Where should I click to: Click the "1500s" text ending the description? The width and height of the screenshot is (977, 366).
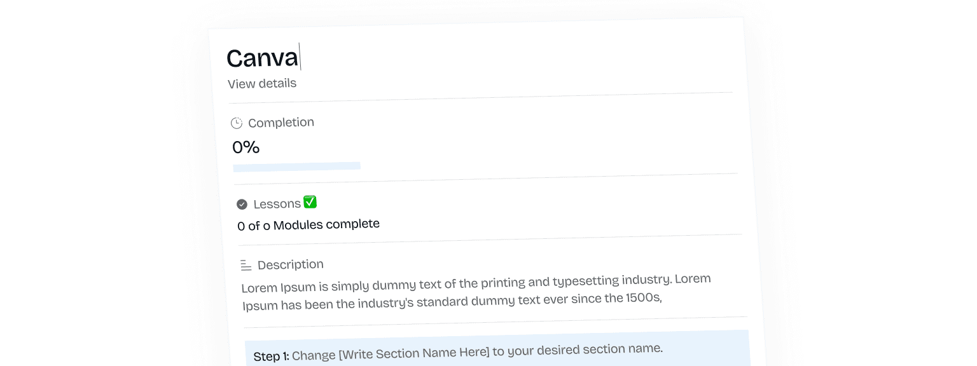pos(644,297)
